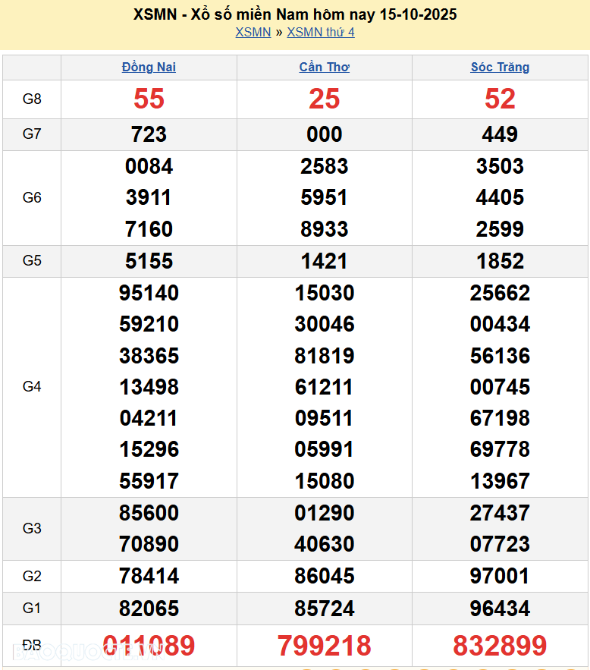Select Đồng Nai G1 number 82065
The height and width of the screenshot is (670, 590).
[149, 609]
